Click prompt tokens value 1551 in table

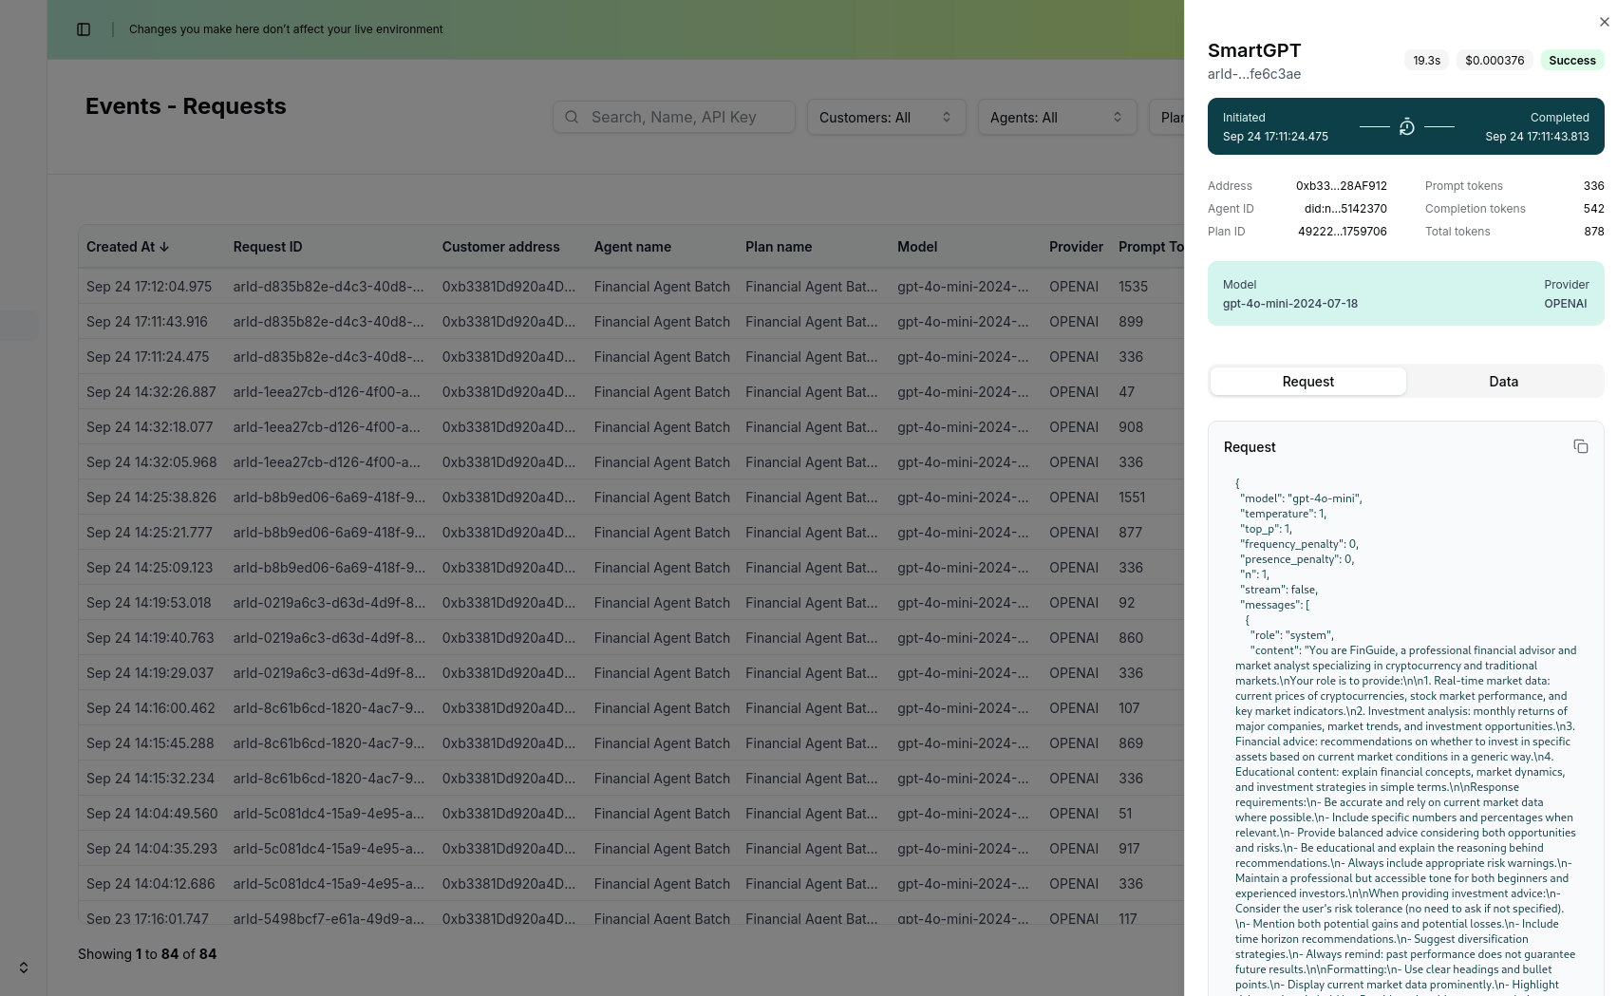(1132, 498)
